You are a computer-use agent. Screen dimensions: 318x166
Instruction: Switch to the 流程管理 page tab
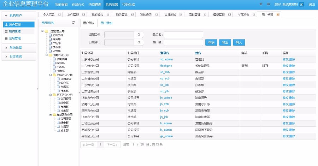click(195, 14)
